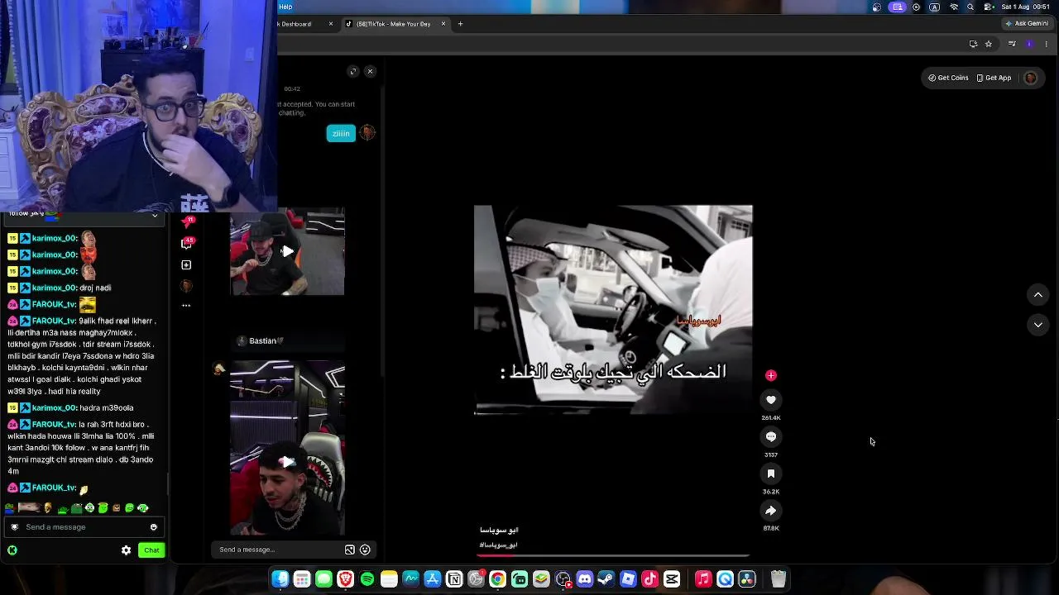Click TikTok sidebar upload plus icon

coord(186,265)
